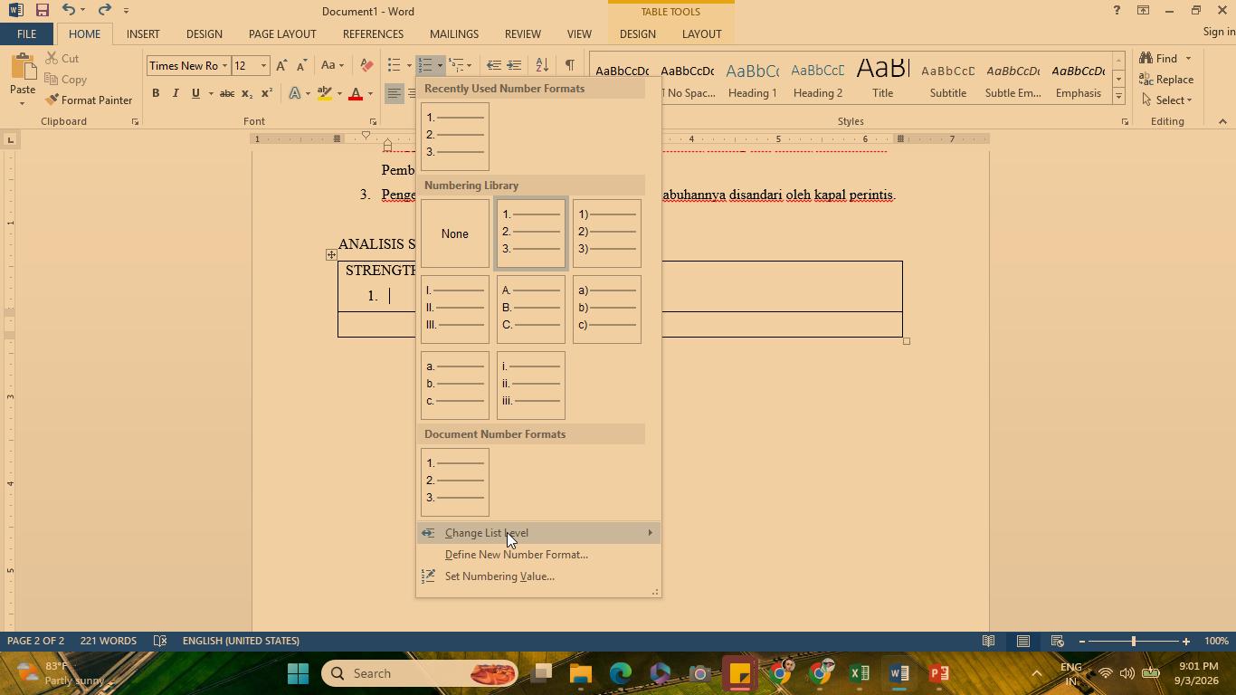Screen dimensions: 1236x695
Task: Toggle Bold formatting
Action: click(156, 93)
